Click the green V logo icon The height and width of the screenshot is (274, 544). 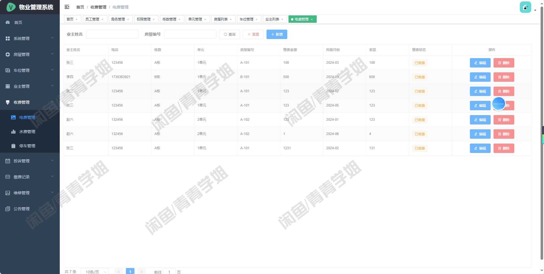pos(11,7)
